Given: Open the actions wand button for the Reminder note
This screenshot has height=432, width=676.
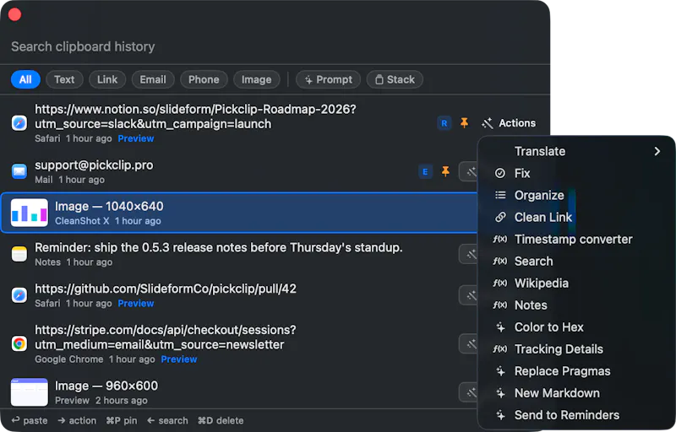Looking at the screenshot, I should pos(469,254).
